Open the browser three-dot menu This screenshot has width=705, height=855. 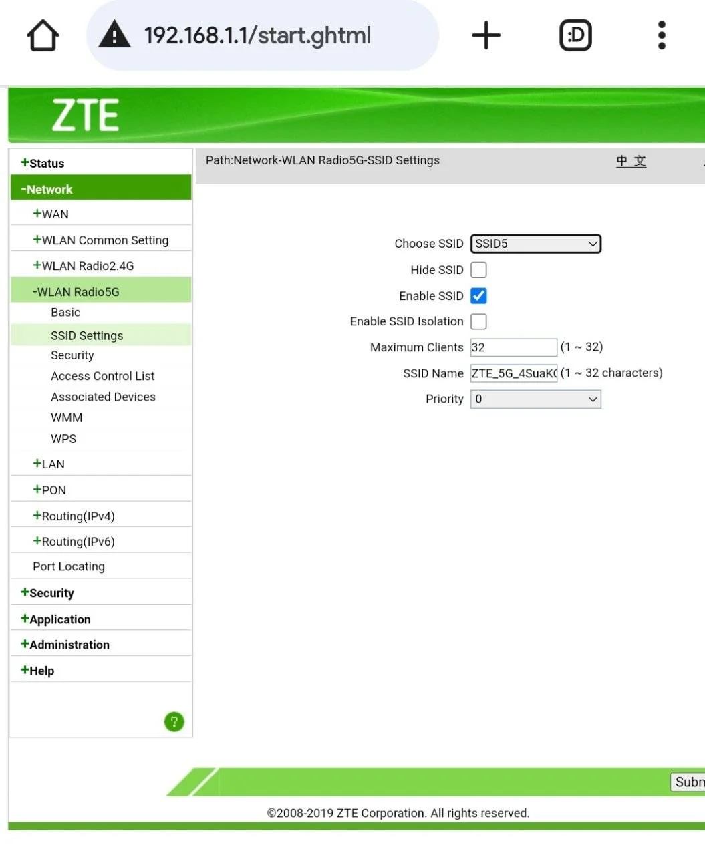coord(662,35)
